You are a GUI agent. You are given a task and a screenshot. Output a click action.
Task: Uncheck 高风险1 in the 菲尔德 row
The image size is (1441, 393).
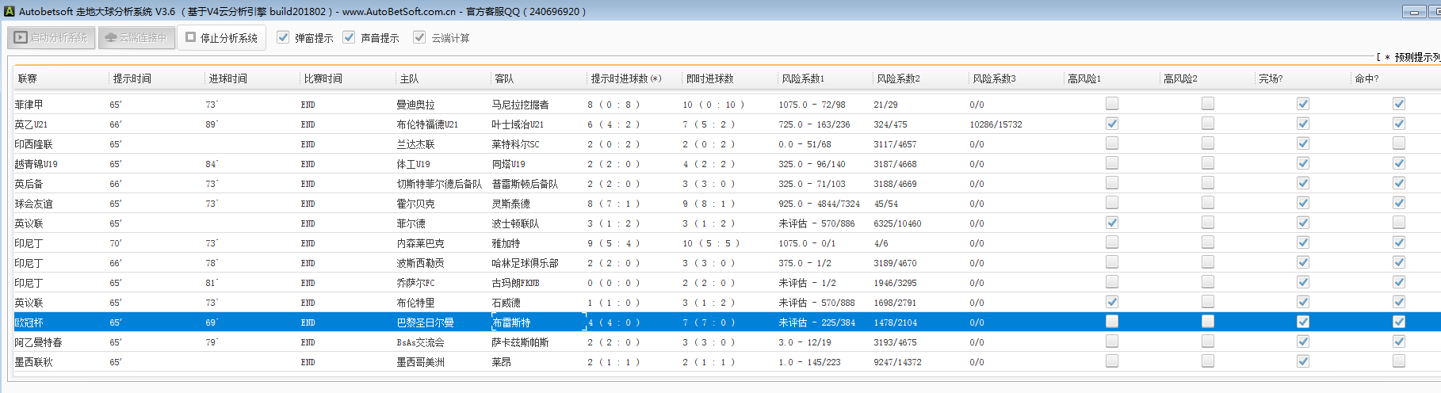pos(1112,223)
